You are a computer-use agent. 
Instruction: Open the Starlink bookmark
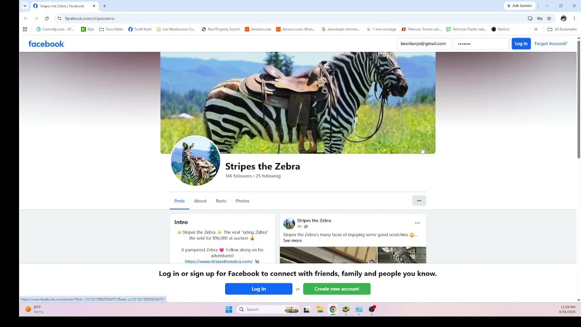(500, 29)
